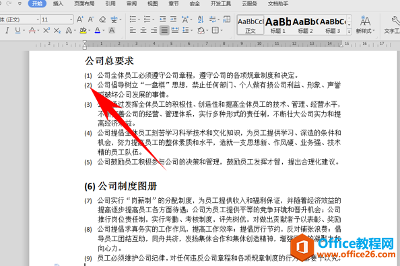Apply the 标题 2 style
The height and width of the screenshot is (266, 400).
pos(305,25)
